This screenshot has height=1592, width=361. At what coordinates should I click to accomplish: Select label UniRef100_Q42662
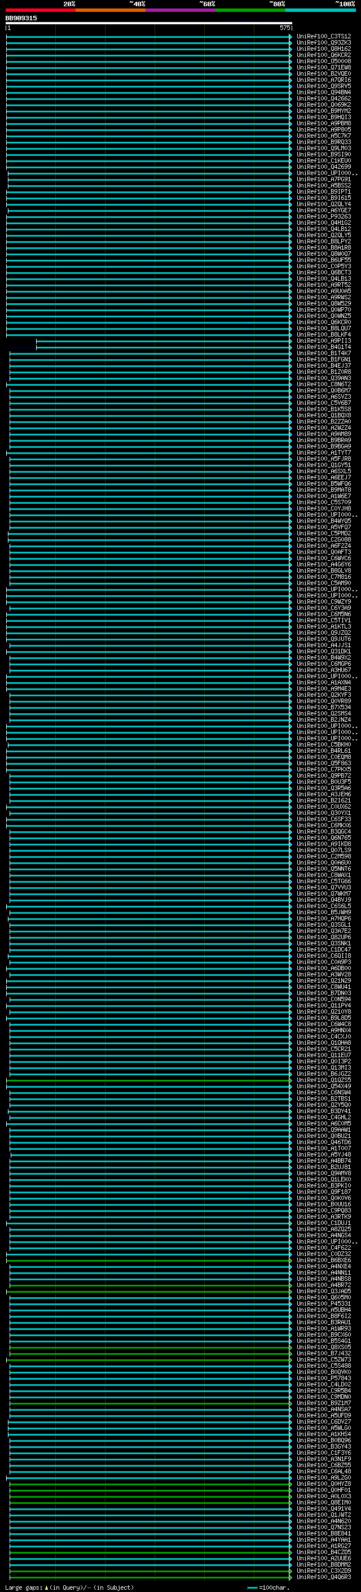coord(324,98)
